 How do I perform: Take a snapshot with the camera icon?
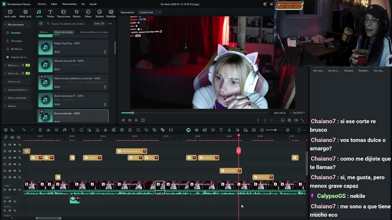coord(289,120)
